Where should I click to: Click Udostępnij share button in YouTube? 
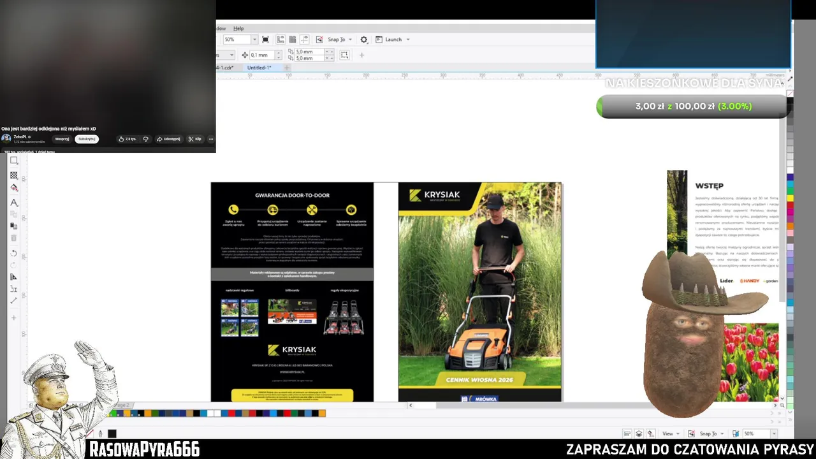pyautogui.click(x=168, y=139)
